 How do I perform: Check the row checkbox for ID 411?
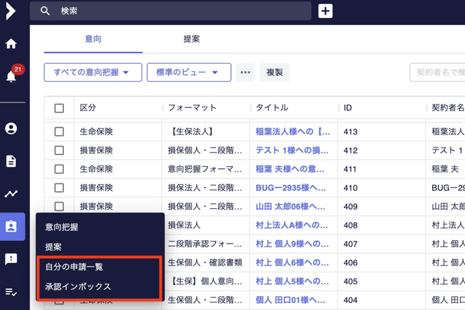59,169
